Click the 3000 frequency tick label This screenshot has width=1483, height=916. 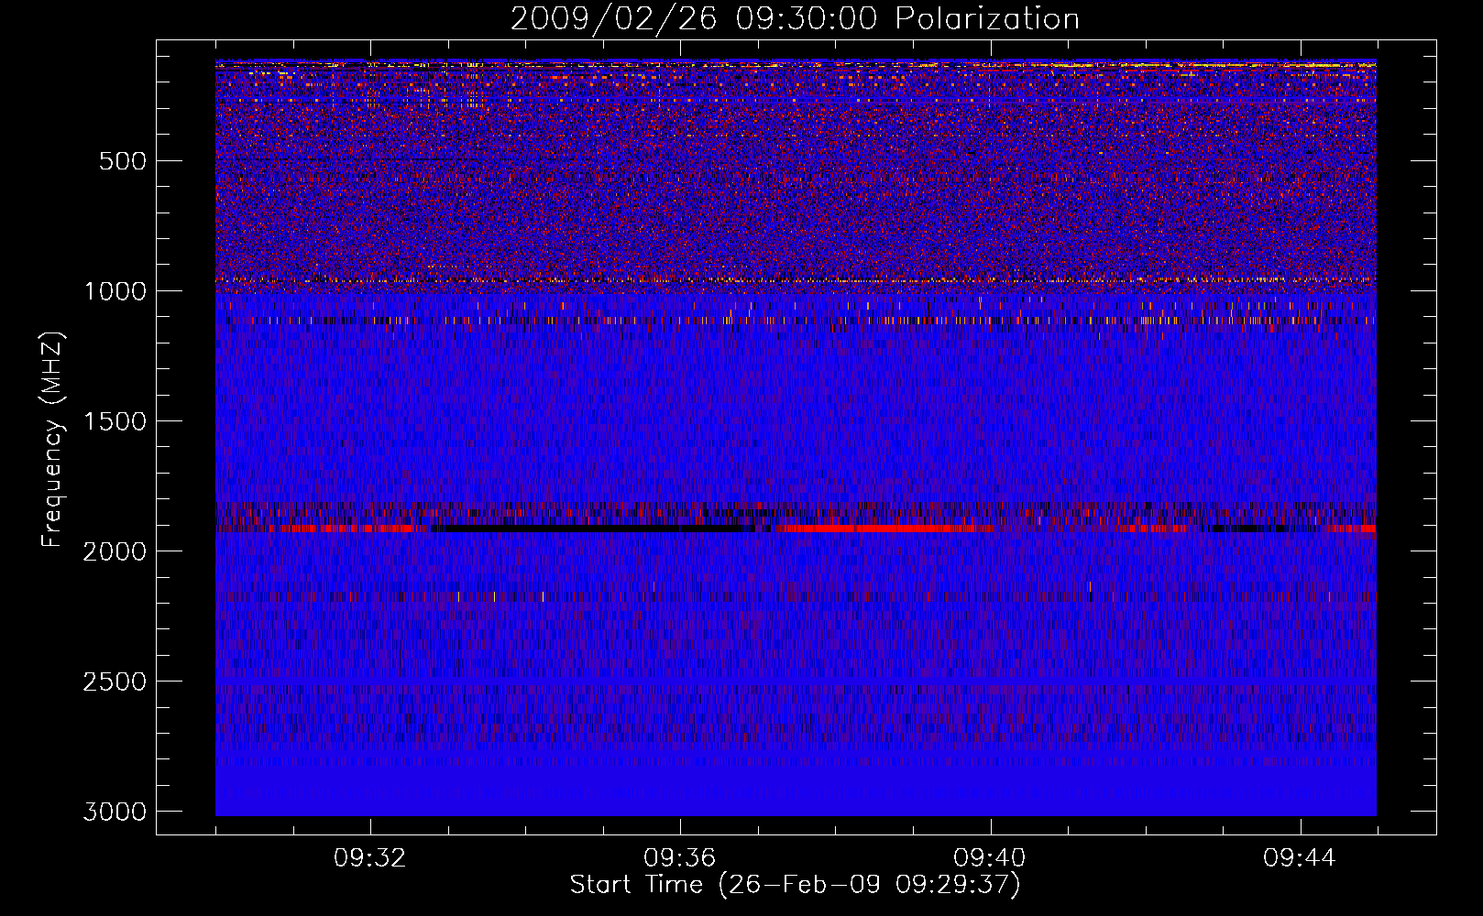click(115, 812)
